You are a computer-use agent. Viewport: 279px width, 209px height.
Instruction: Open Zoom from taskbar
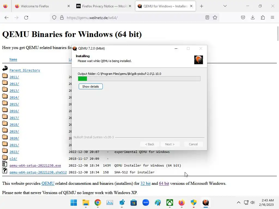[146, 202]
